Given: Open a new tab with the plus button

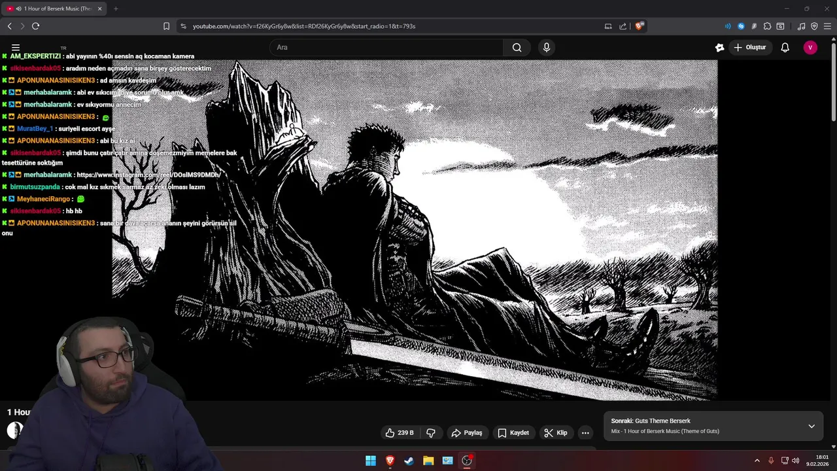Looking at the screenshot, I should (116, 9).
